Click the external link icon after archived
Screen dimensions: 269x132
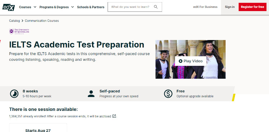[114, 116]
